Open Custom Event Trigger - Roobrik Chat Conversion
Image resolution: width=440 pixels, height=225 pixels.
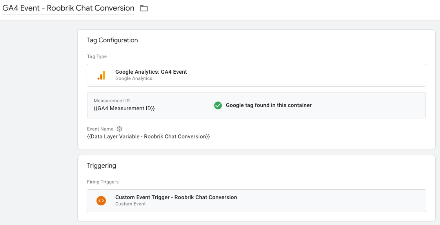click(256, 201)
